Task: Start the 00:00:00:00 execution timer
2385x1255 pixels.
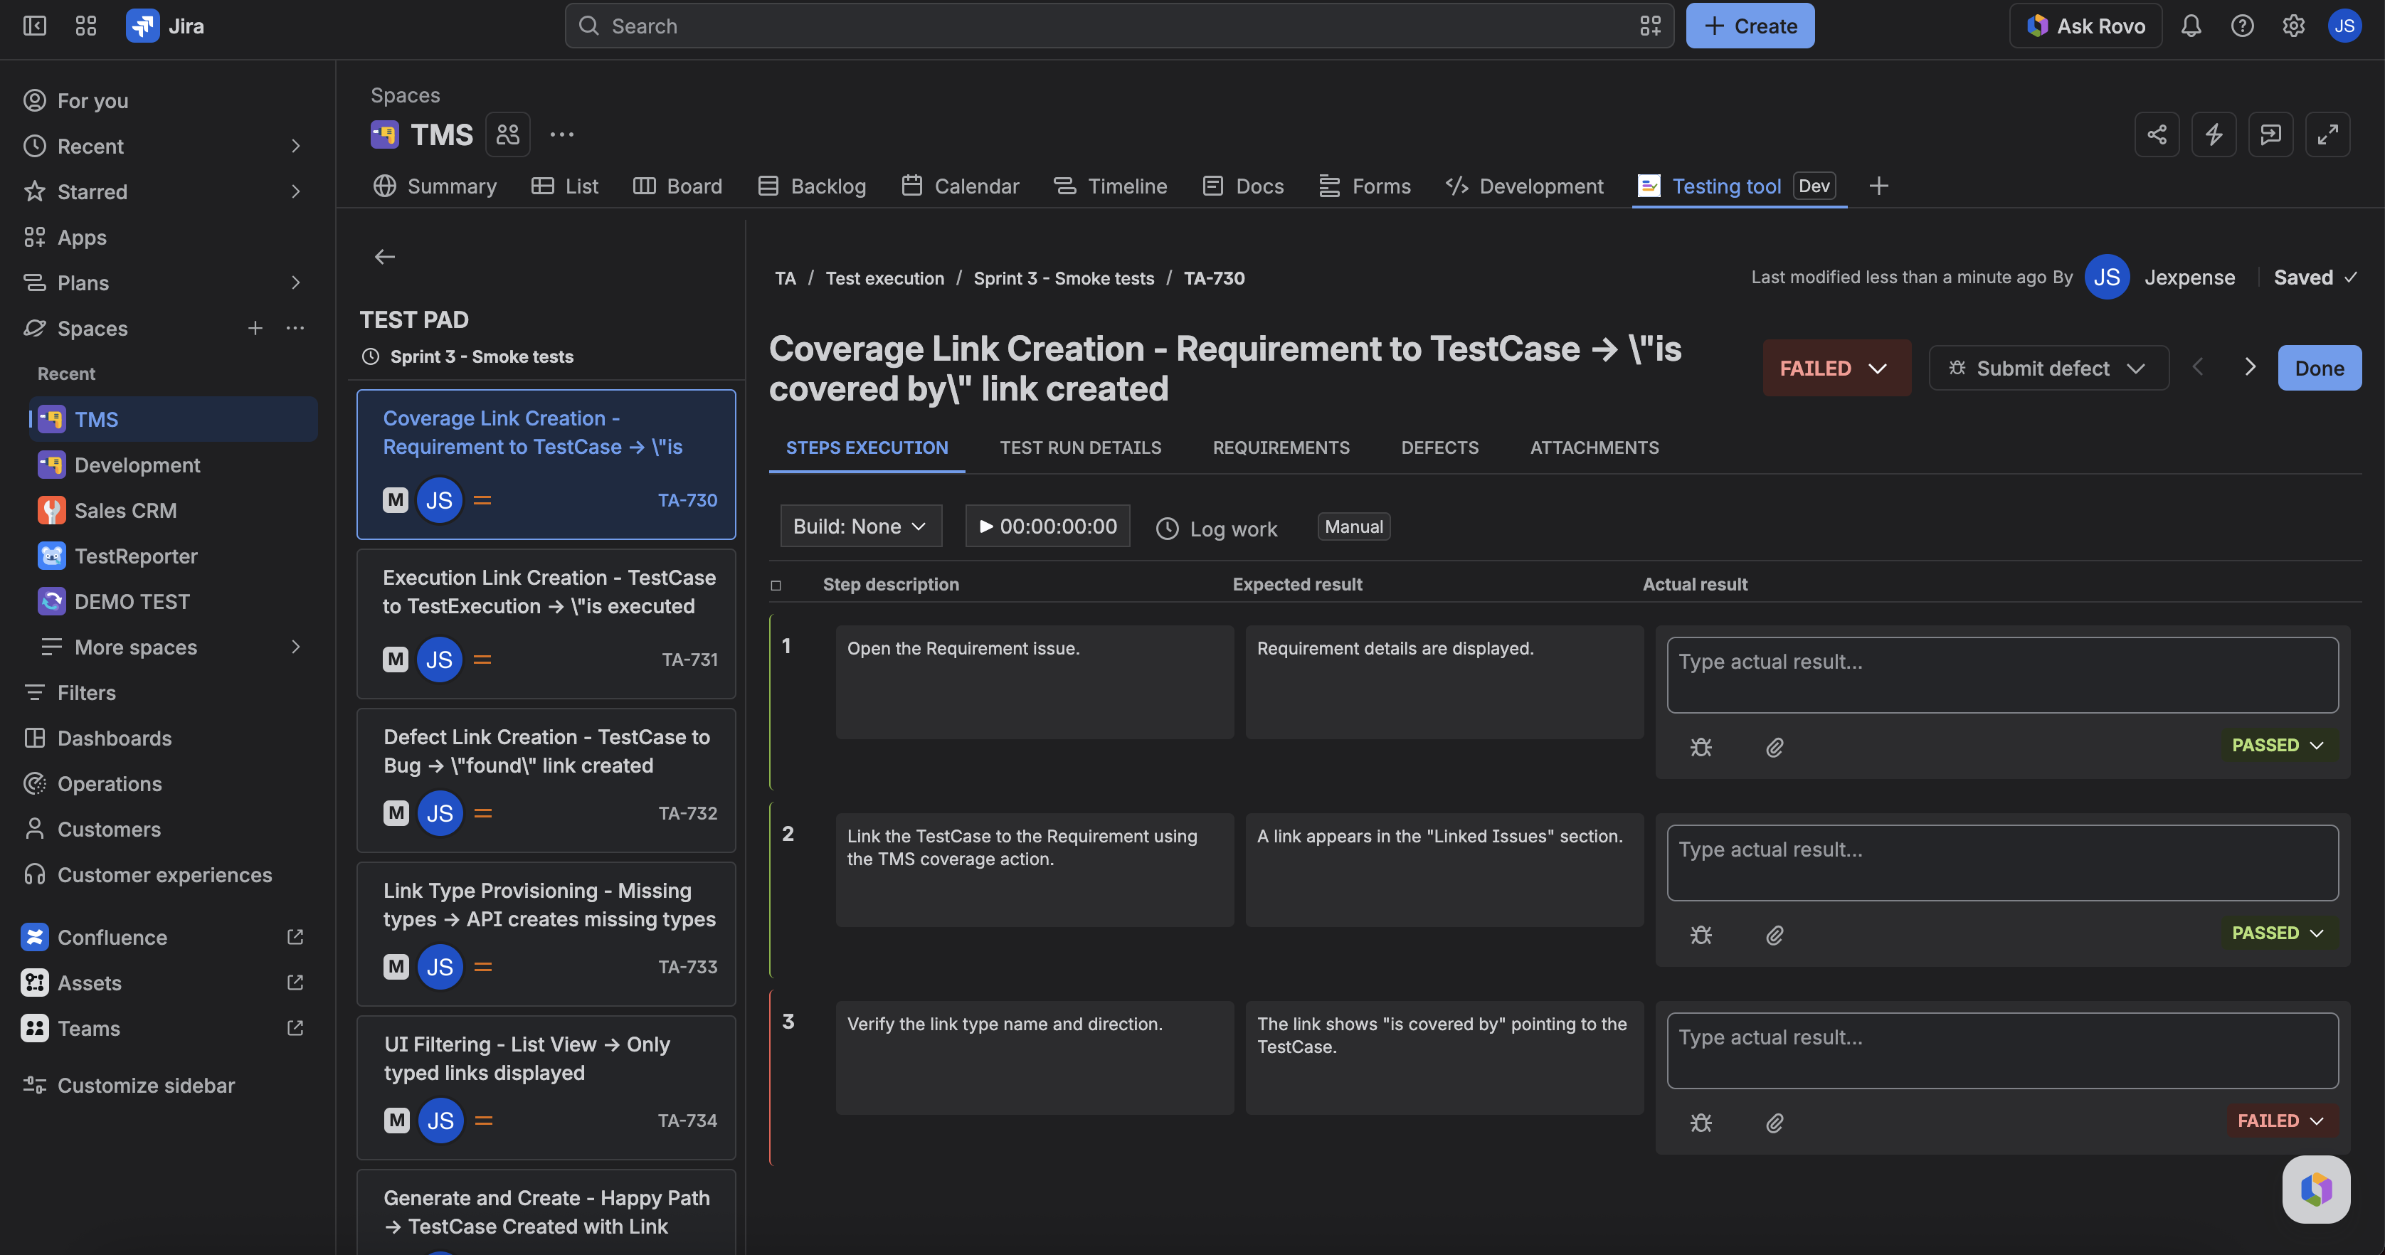Action: (1047, 526)
